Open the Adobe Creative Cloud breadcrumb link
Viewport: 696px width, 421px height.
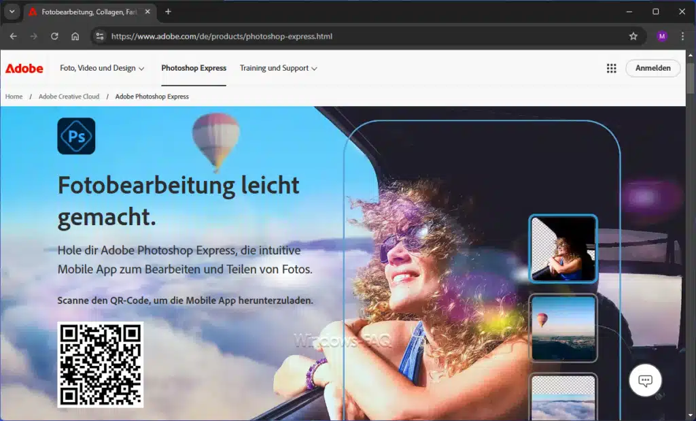pos(69,96)
